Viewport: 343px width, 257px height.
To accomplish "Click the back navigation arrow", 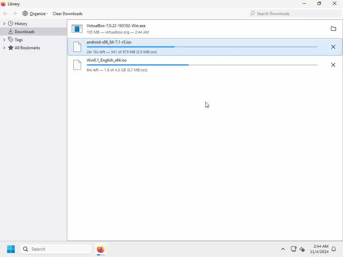I will pyautogui.click(x=6, y=13).
